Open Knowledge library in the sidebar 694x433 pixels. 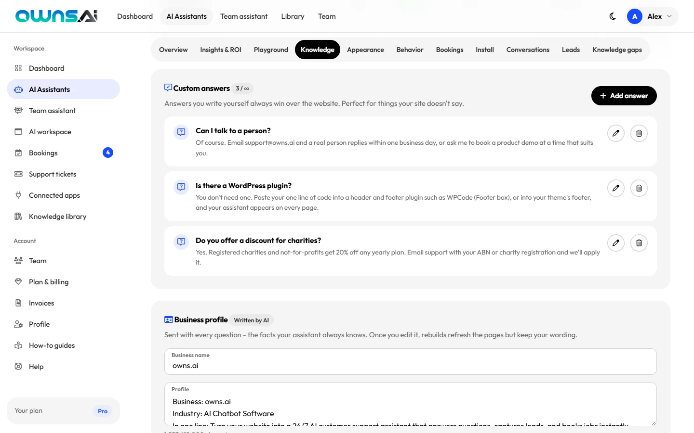coord(63,216)
